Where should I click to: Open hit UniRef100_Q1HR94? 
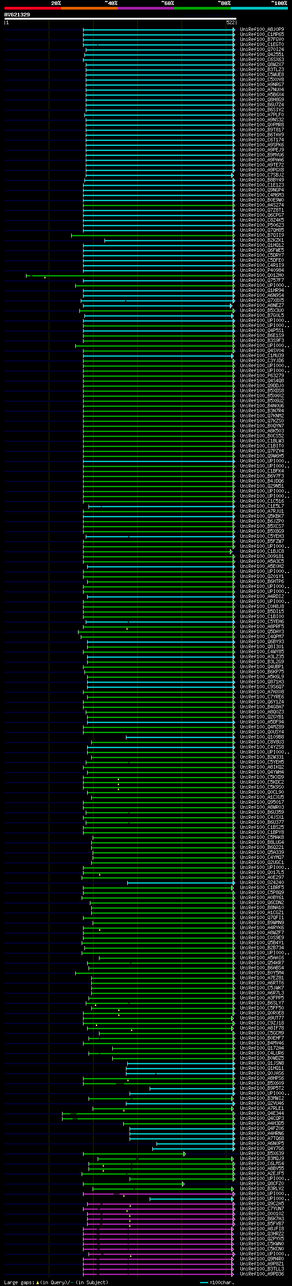(261, 291)
